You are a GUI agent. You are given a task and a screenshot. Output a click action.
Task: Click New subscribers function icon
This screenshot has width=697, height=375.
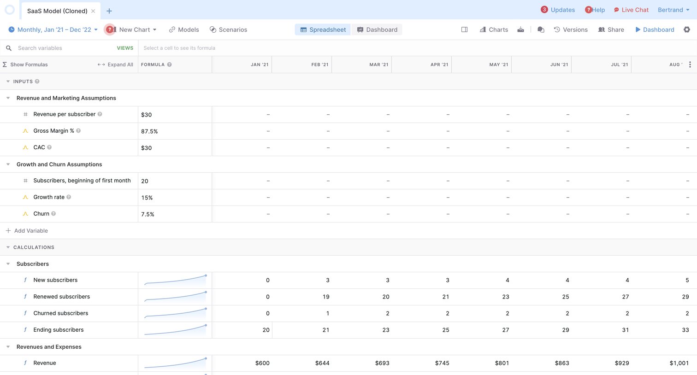25,280
